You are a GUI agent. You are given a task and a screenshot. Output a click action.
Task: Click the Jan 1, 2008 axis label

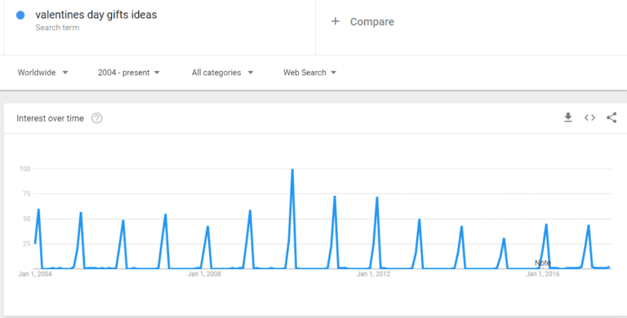[204, 274]
